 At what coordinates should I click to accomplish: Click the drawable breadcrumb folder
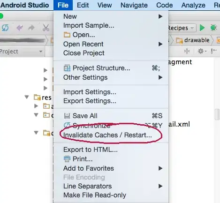coord(193,40)
